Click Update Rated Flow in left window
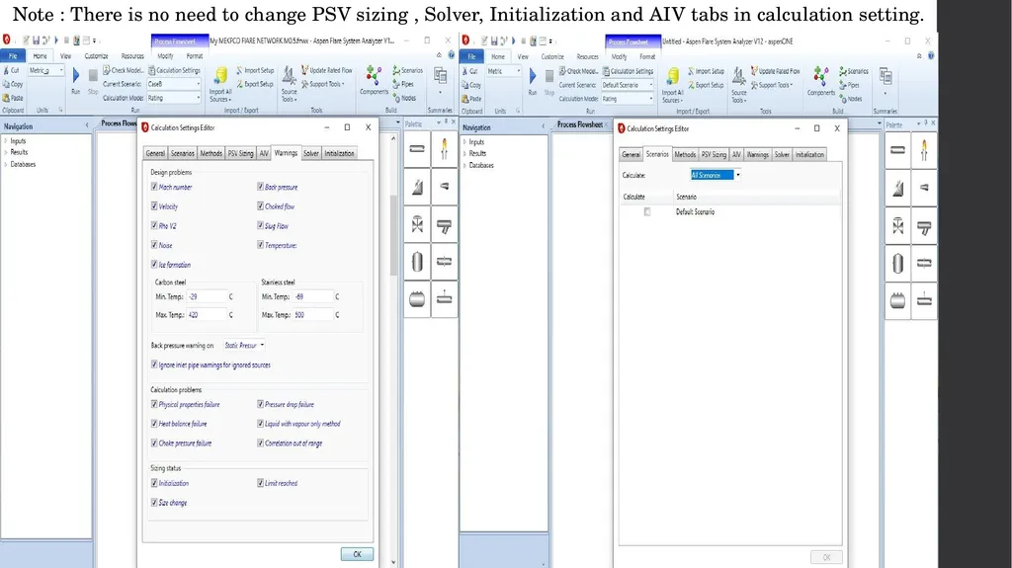1012x568 pixels. (326, 70)
